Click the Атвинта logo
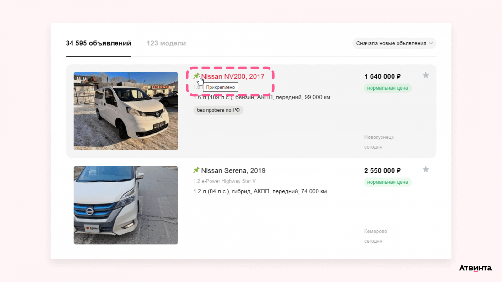The image size is (502, 282). 475,268
